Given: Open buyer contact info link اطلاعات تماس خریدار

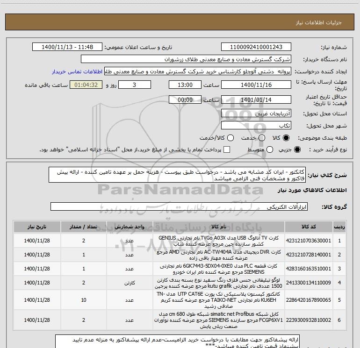Looking at the screenshot, I should pyautogui.click(x=77, y=71).
